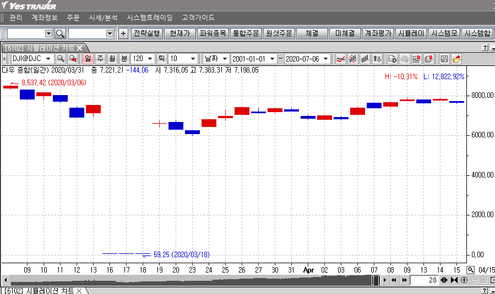
Task: Click the search magnifier beside DJI@DJC symbol box
Action: click(x=60, y=58)
